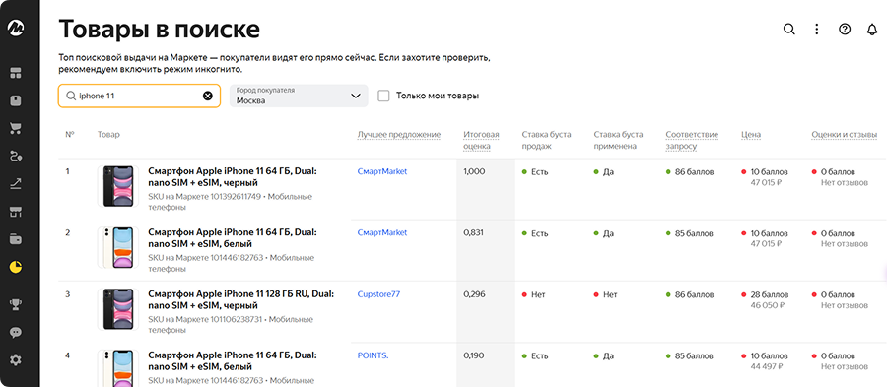Open the chat bubble icon in sidebar
Image resolution: width=887 pixels, height=387 pixels.
click(15, 332)
